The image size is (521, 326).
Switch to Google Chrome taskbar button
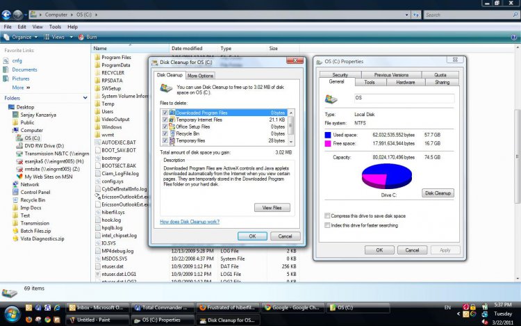click(x=293, y=308)
